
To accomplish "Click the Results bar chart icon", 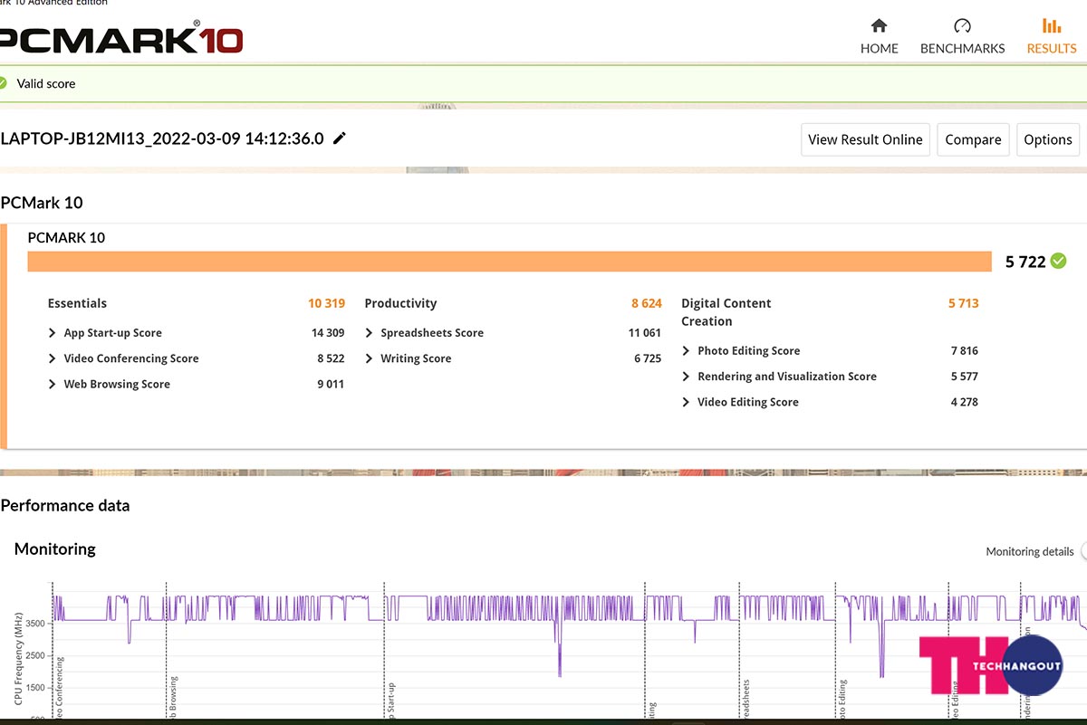I will tap(1052, 25).
